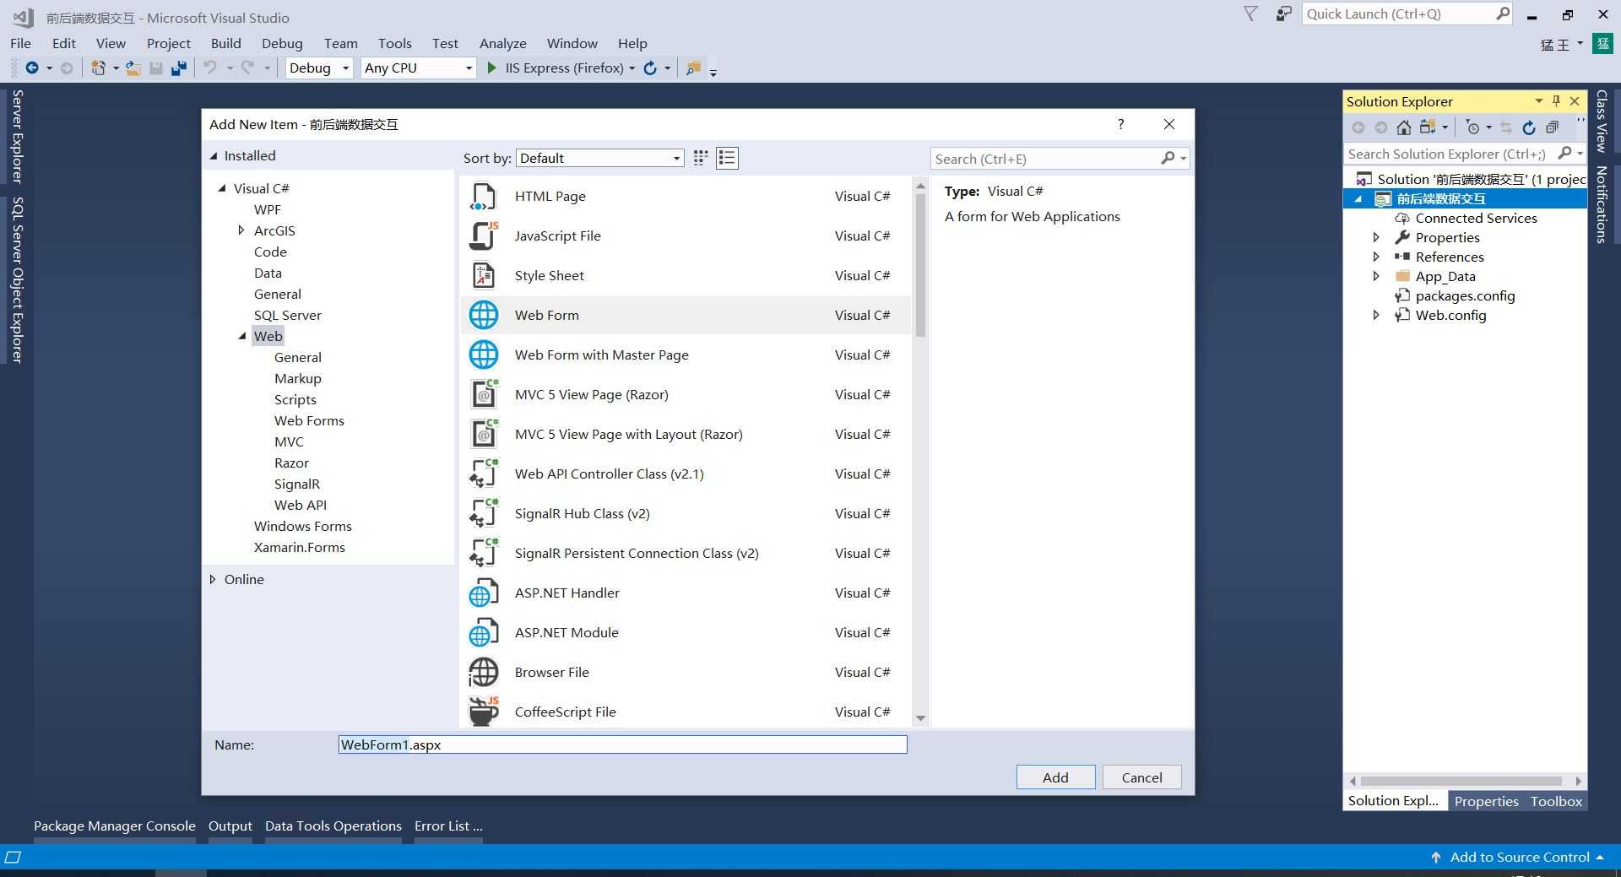Image resolution: width=1621 pixels, height=877 pixels.
Task: Open the Server Explorer side tab
Action: tap(17, 136)
